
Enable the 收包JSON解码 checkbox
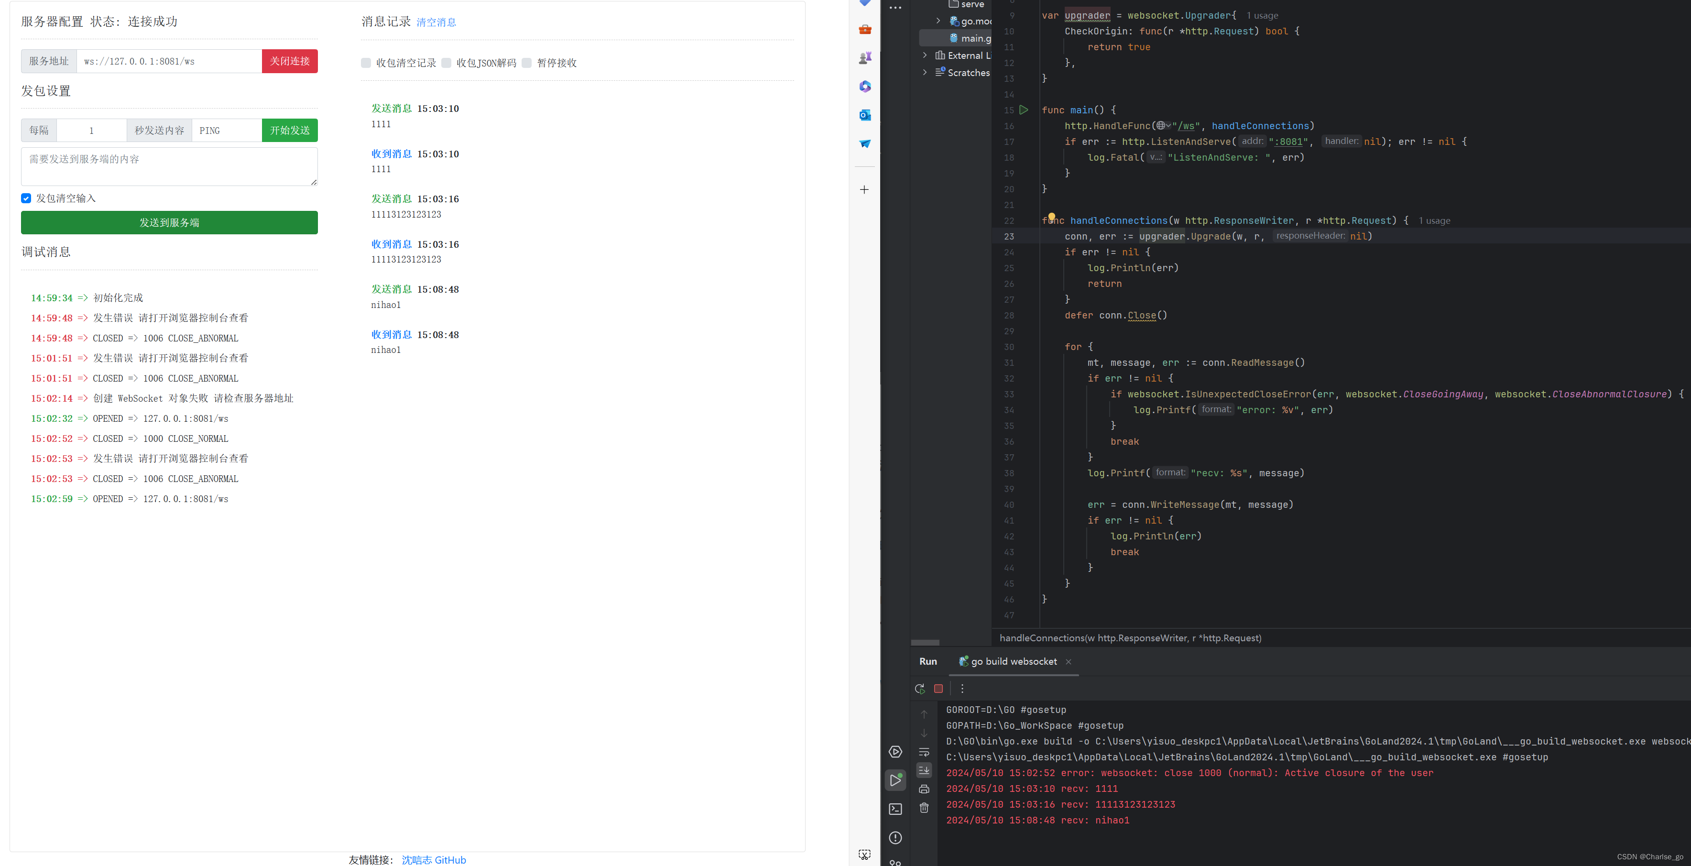pos(447,62)
